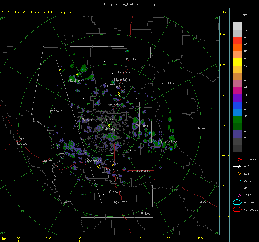Click the small echo cell northwest of Ponoka
The height and width of the screenshot is (242, 259).
click(x=127, y=51)
